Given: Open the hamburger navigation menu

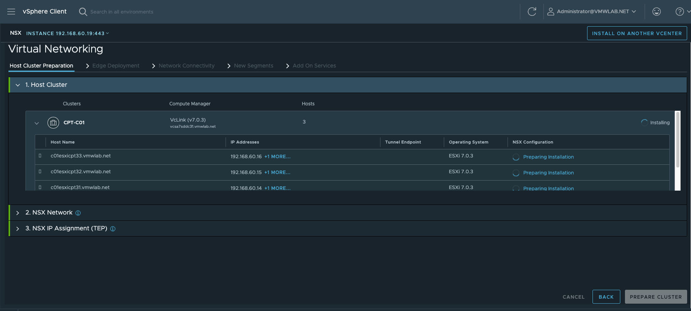Looking at the screenshot, I should click(x=11, y=12).
